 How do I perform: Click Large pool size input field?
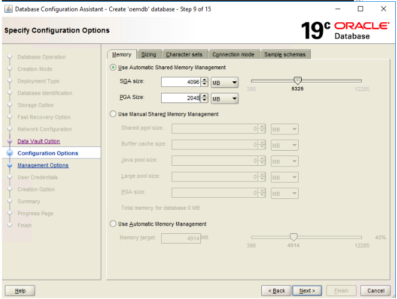[215, 177]
